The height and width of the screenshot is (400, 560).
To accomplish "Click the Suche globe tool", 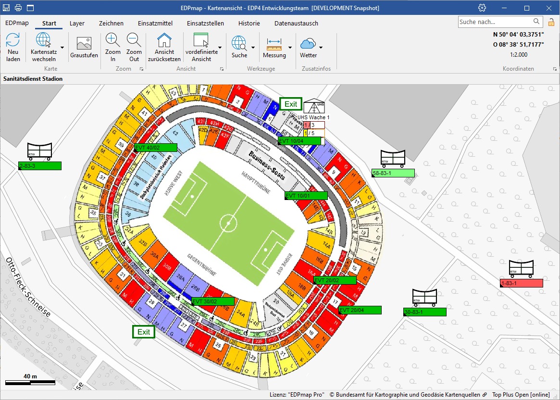I will point(239,43).
